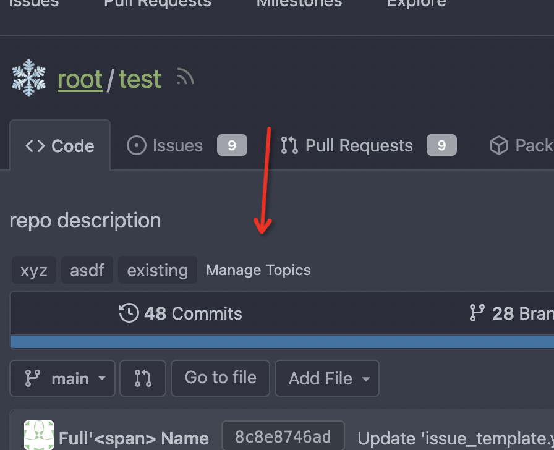Click the branches fork icon near 28
Viewport: 554px width, 450px height.
[477, 313]
